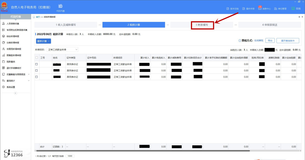Screen dimensions: 305x160
Task: Open 操作手册 document icon
Action: coord(244,9)
